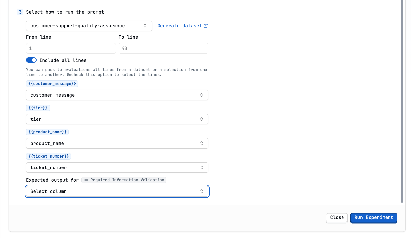411x238 pixels.
Task: Click the {{product_name}} variable badge
Action: (x=47, y=132)
